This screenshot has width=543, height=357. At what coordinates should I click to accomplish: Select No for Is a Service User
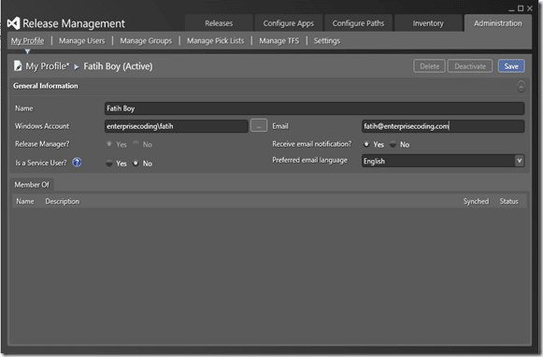pos(136,164)
